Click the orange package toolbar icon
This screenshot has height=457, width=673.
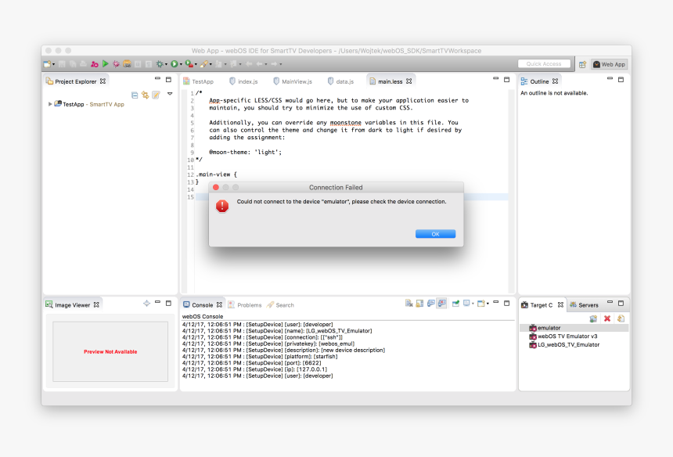point(127,64)
